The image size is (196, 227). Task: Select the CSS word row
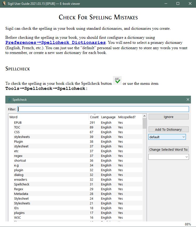(x=75, y=132)
